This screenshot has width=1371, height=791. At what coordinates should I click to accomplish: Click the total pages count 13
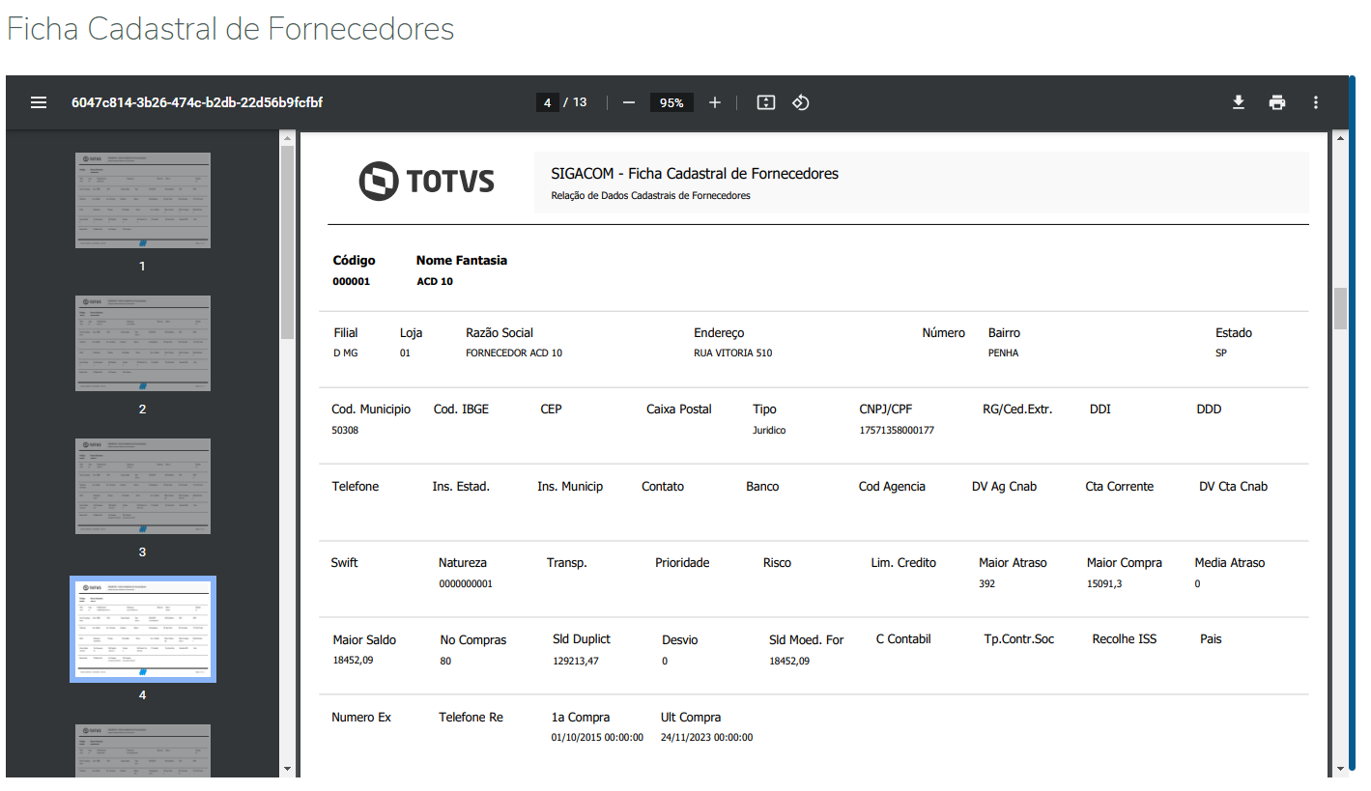580,102
